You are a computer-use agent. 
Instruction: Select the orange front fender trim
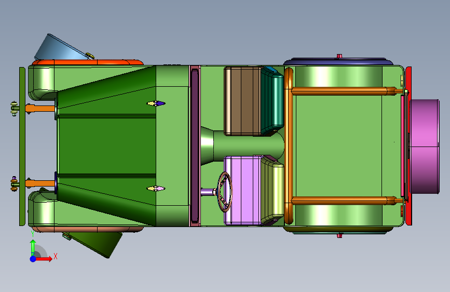pos(88,62)
